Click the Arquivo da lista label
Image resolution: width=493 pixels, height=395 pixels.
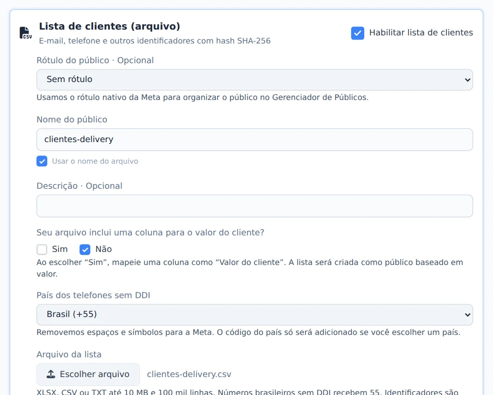(x=69, y=355)
